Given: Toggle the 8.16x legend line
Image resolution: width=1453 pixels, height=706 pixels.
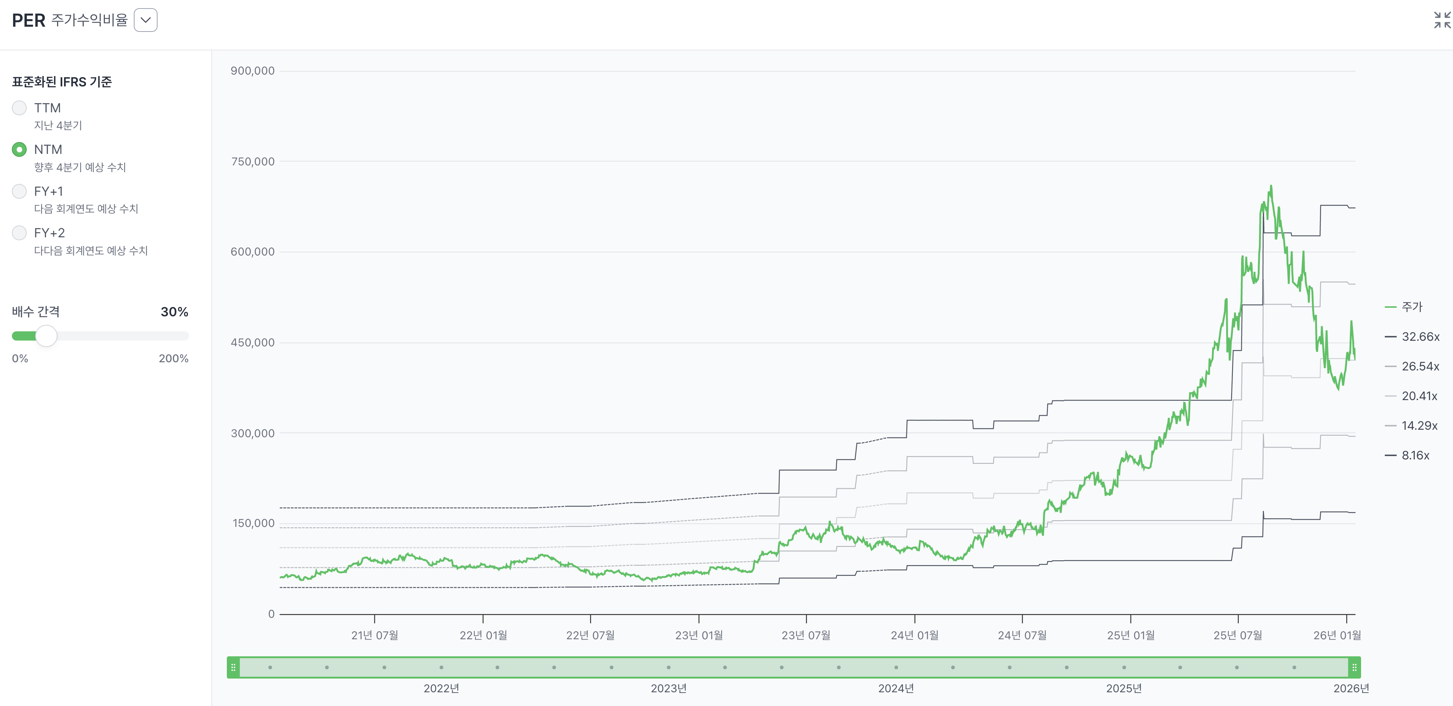Looking at the screenshot, I should (x=1407, y=455).
